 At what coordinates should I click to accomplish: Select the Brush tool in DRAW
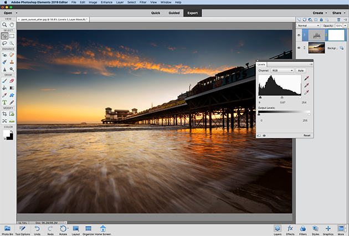coord(4,80)
